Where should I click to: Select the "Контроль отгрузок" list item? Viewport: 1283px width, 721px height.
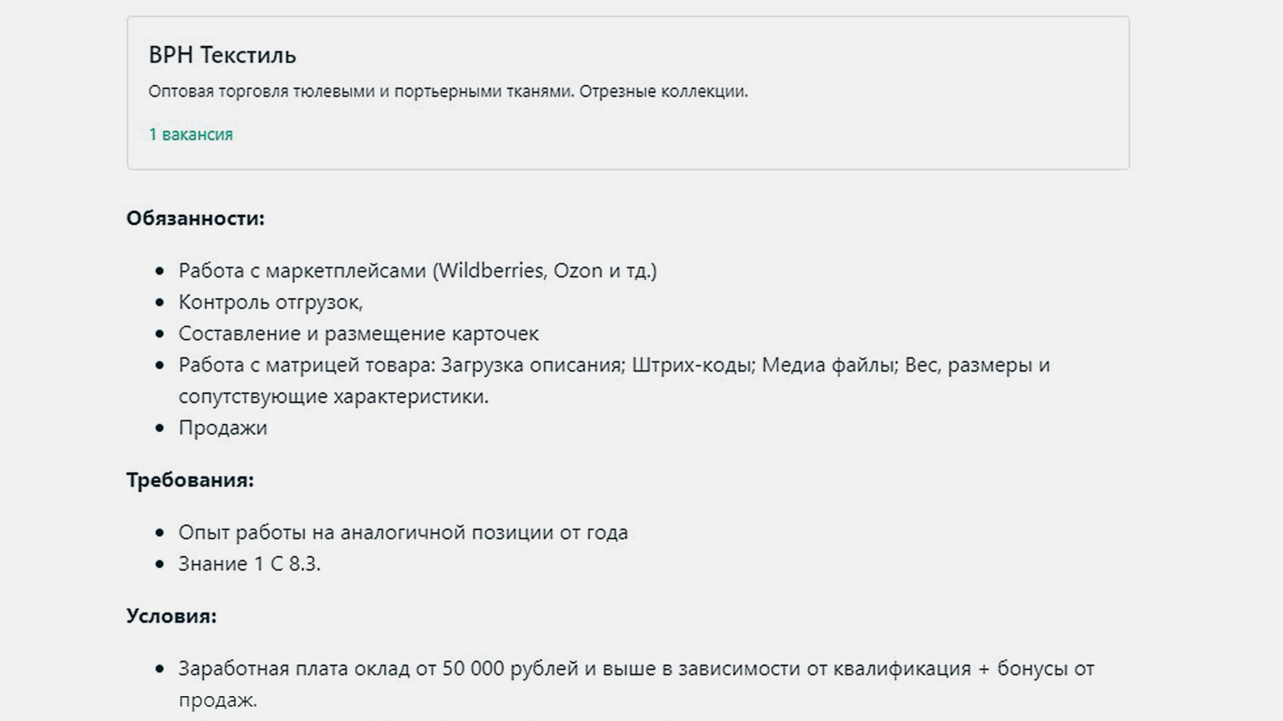tap(270, 302)
